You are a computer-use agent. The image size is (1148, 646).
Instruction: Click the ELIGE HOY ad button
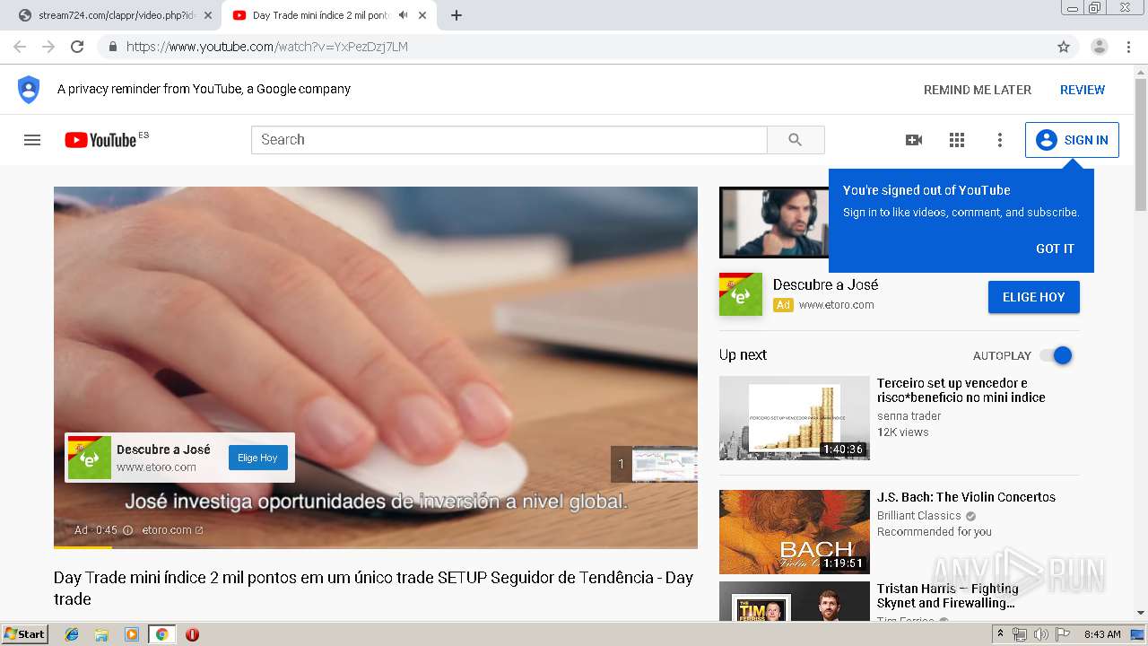[x=1034, y=297]
